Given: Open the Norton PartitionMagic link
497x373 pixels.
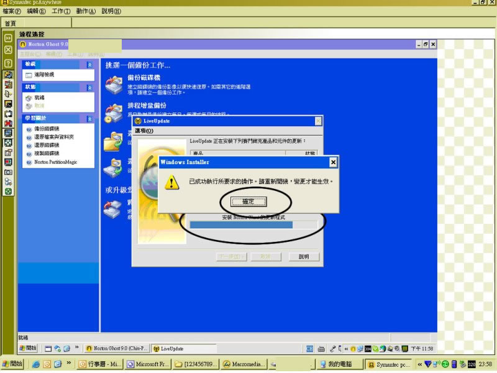Looking at the screenshot, I should pos(56,162).
